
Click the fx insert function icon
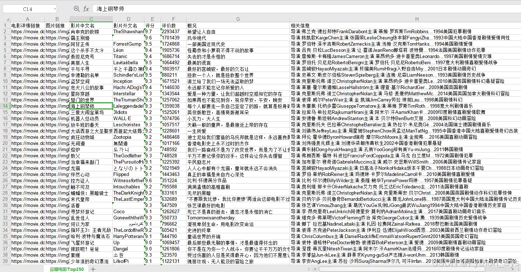tap(86, 9)
